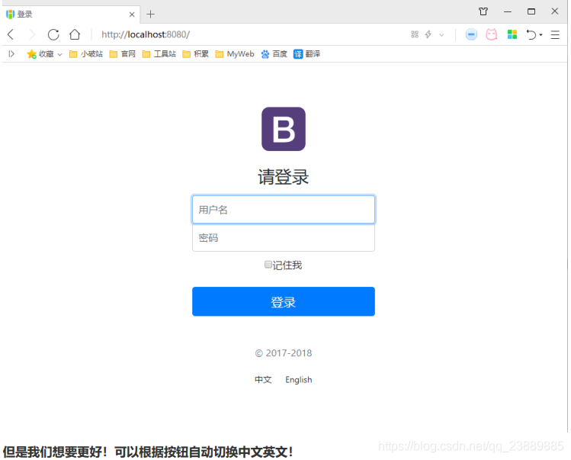Focus the 密码 password field
This screenshot has width=571, height=460.
tap(284, 238)
